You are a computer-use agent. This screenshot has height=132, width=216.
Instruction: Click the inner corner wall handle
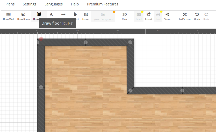(130, 91)
